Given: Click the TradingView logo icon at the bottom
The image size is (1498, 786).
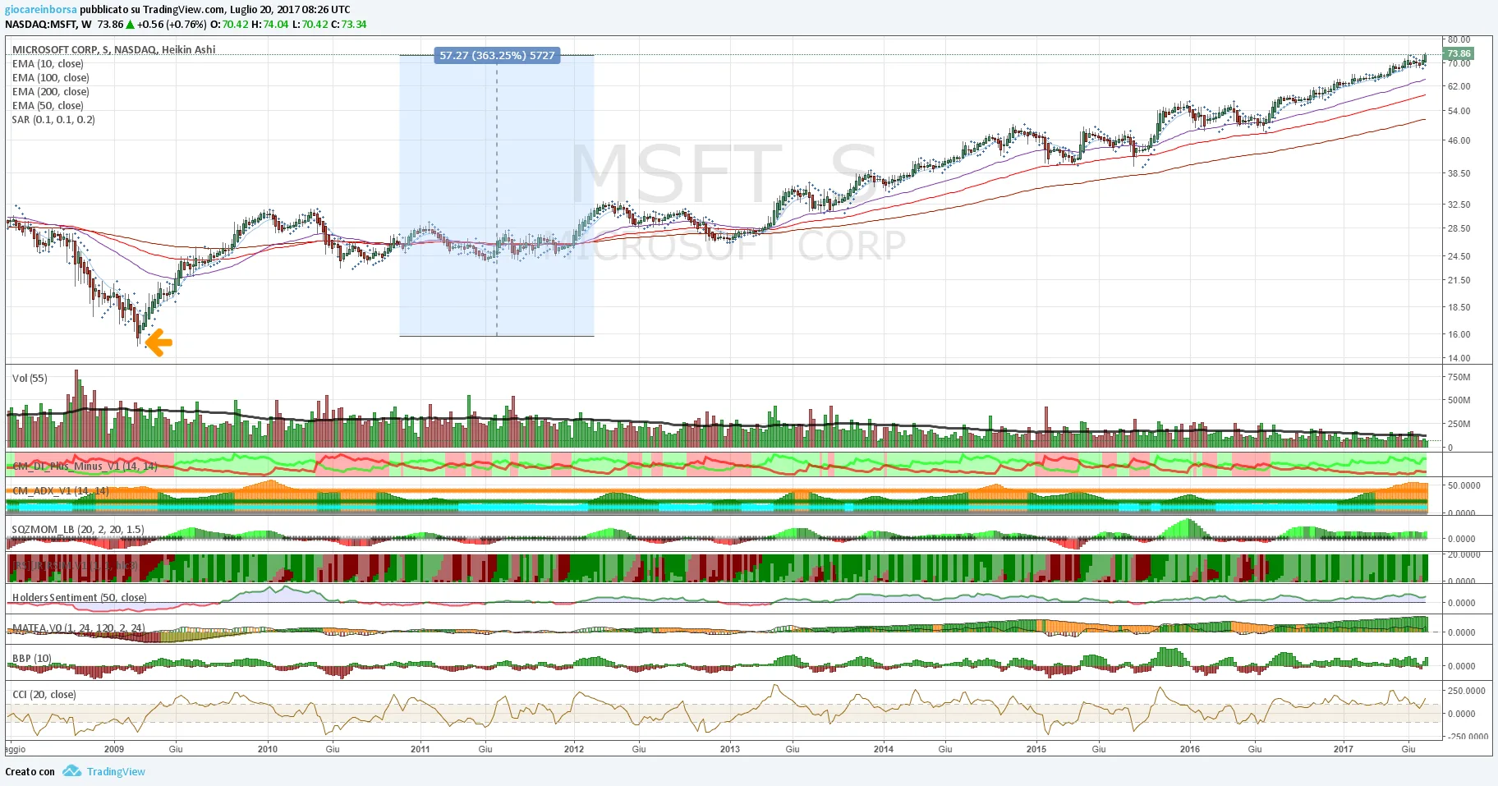Looking at the screenshot, I should pos(72,771).
